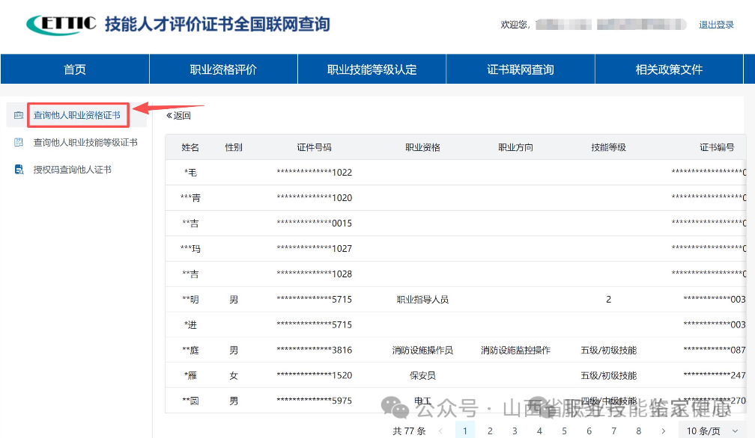Click the icon beside 查询他人职业技能等级证书
The image size is (755, 438).
(x=19, y=143)
